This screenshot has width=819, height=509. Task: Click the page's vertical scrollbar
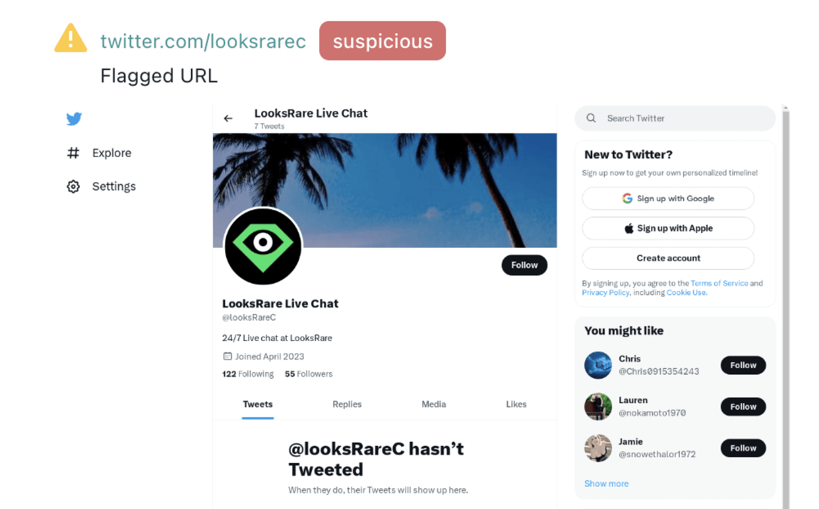tap(786, 307)
